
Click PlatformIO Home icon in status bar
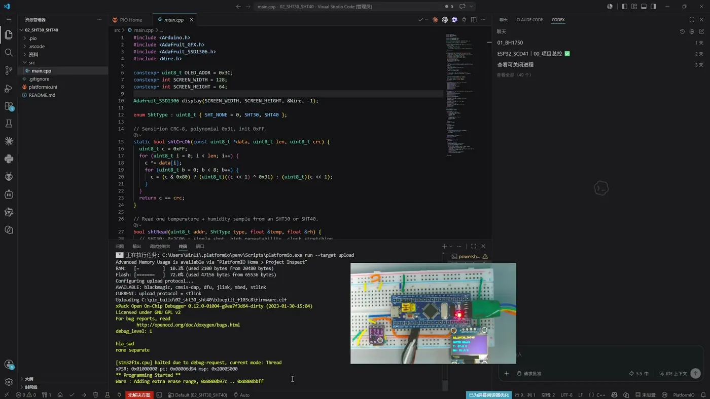click(x=60, y=395)
